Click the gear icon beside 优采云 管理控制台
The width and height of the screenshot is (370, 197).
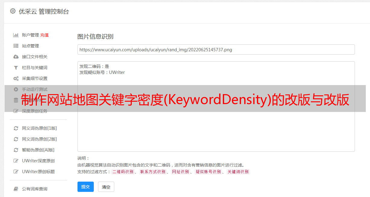point(13,11)
